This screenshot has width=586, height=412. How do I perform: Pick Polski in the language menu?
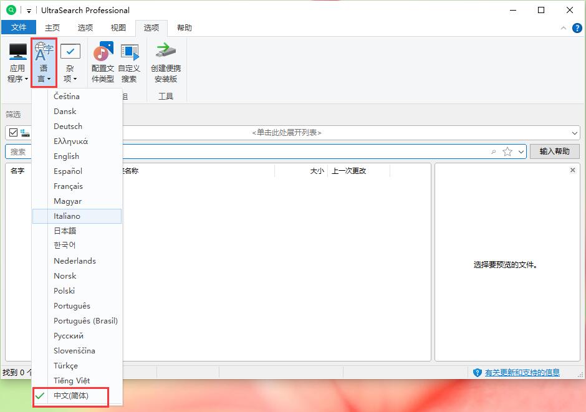pyautogui.click(x=77, y=290)
